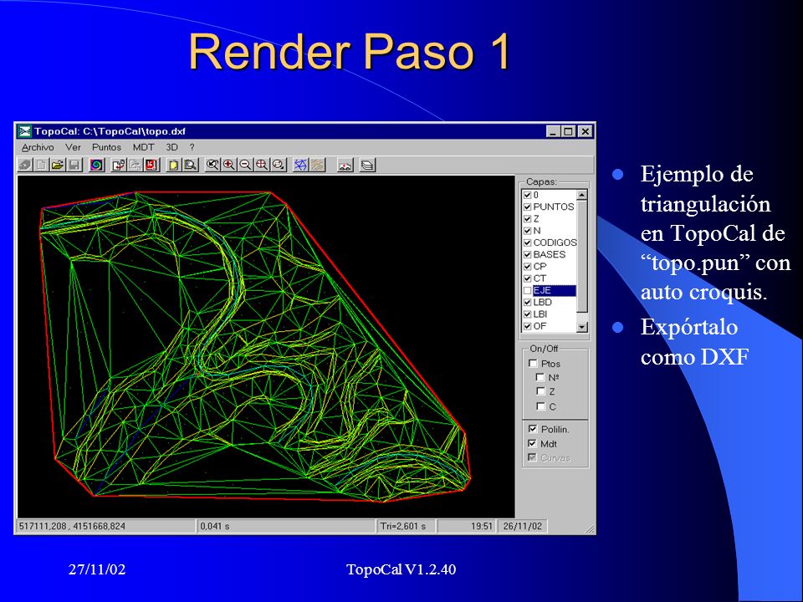Toggle the CP layer checkbox
803x602 pixels.
[x=528, y=267]
